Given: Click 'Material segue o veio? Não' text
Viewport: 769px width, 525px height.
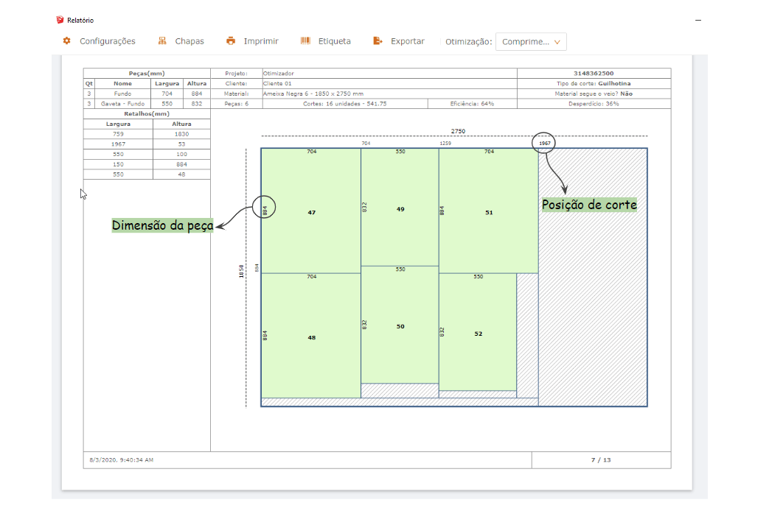Looking at the screenshot, I should [x=594, y=94].
